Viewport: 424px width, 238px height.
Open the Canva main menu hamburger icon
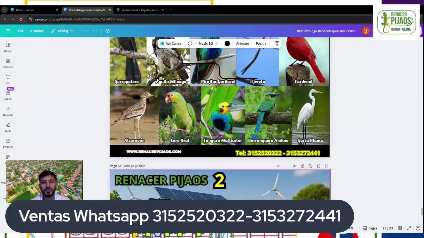[x=8, y=31]
